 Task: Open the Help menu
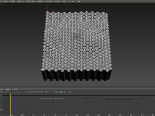click(x=78, y=1)
